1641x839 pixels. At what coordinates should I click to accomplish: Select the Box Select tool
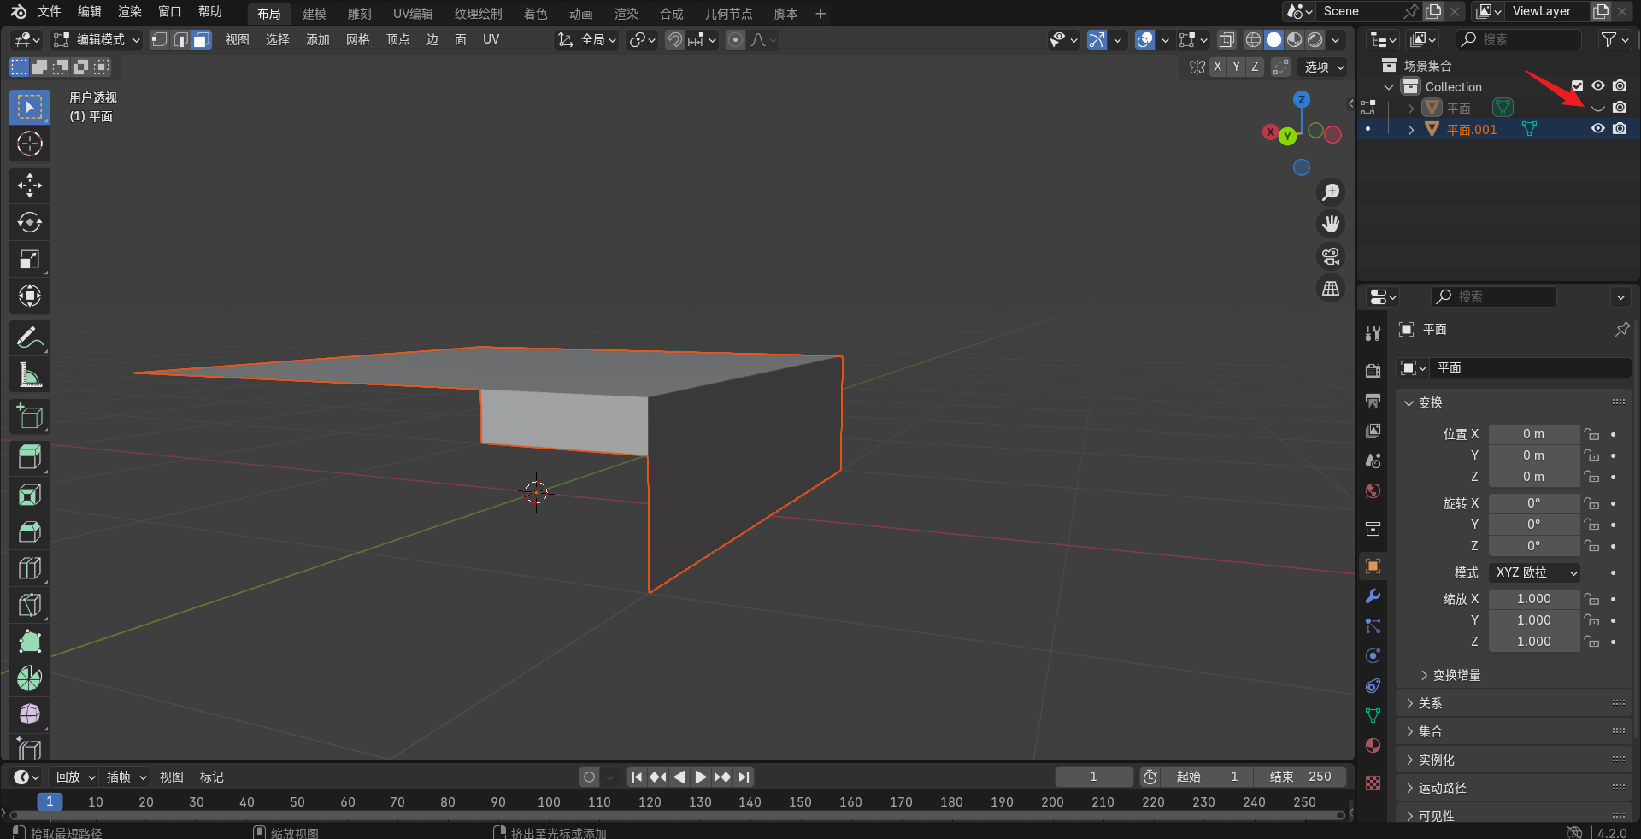point(30,107)
